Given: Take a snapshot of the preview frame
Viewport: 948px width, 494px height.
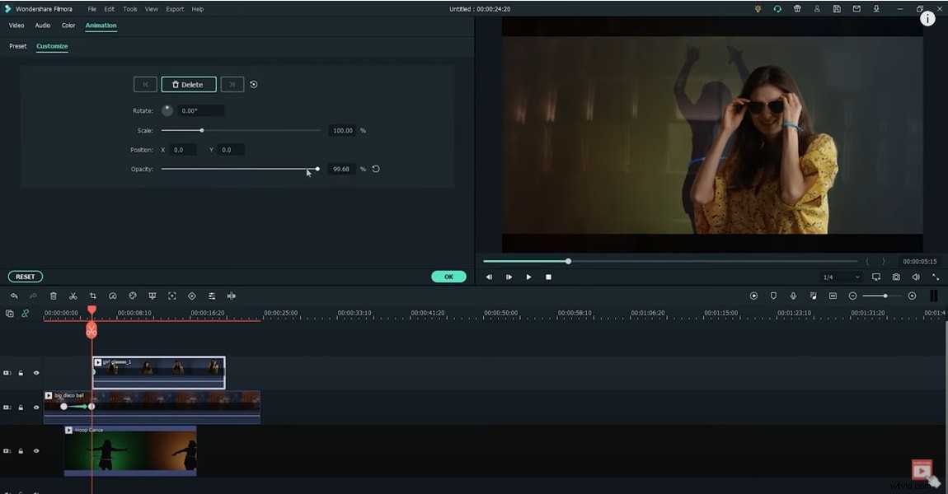Looking at the screenshot, I should [895, 277].
